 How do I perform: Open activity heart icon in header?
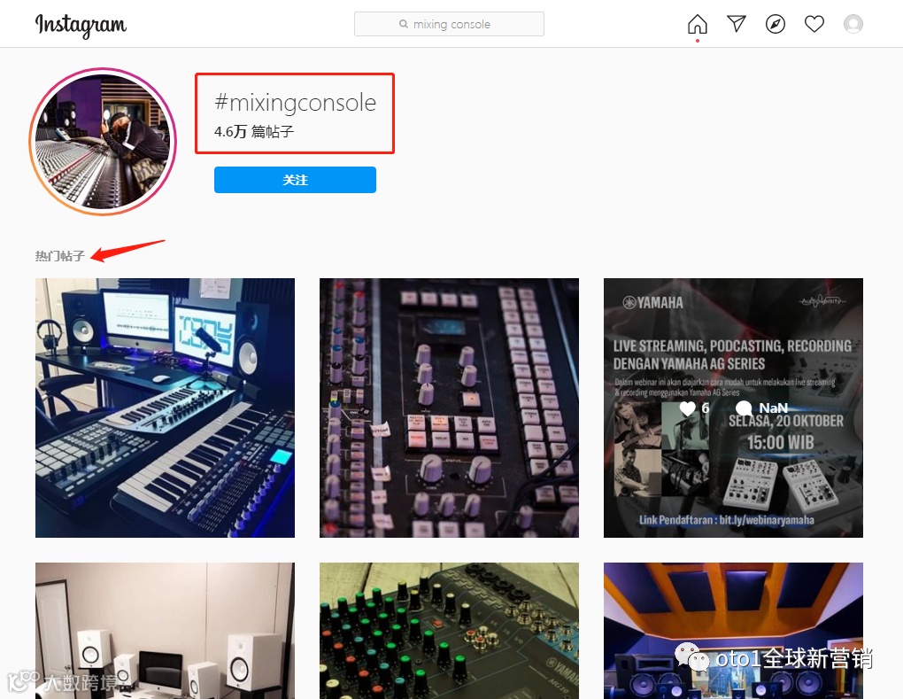tap(814, 24)
